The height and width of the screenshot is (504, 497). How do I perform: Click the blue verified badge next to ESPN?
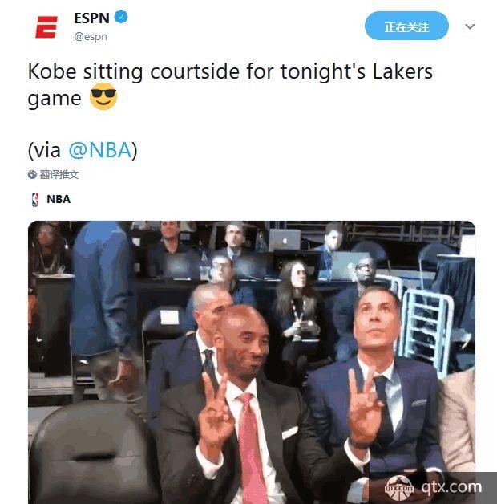[121, 17]
